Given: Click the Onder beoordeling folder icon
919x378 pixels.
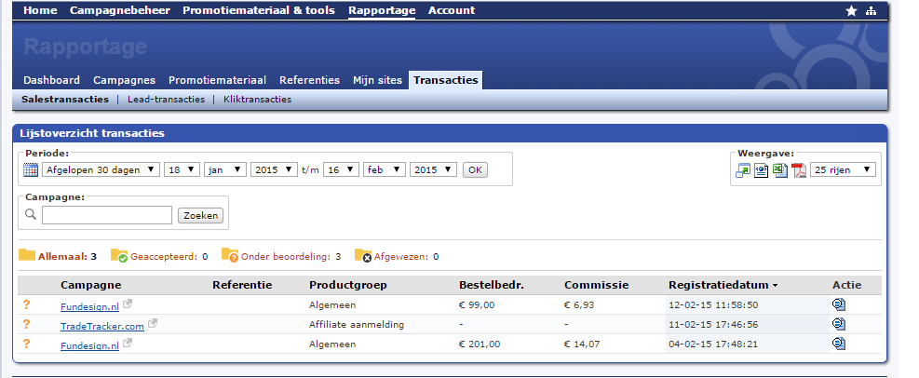Looking at the screenshot, I should [x=230, y=255].
